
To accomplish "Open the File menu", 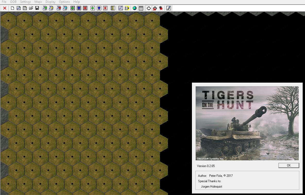I will 4,2.
